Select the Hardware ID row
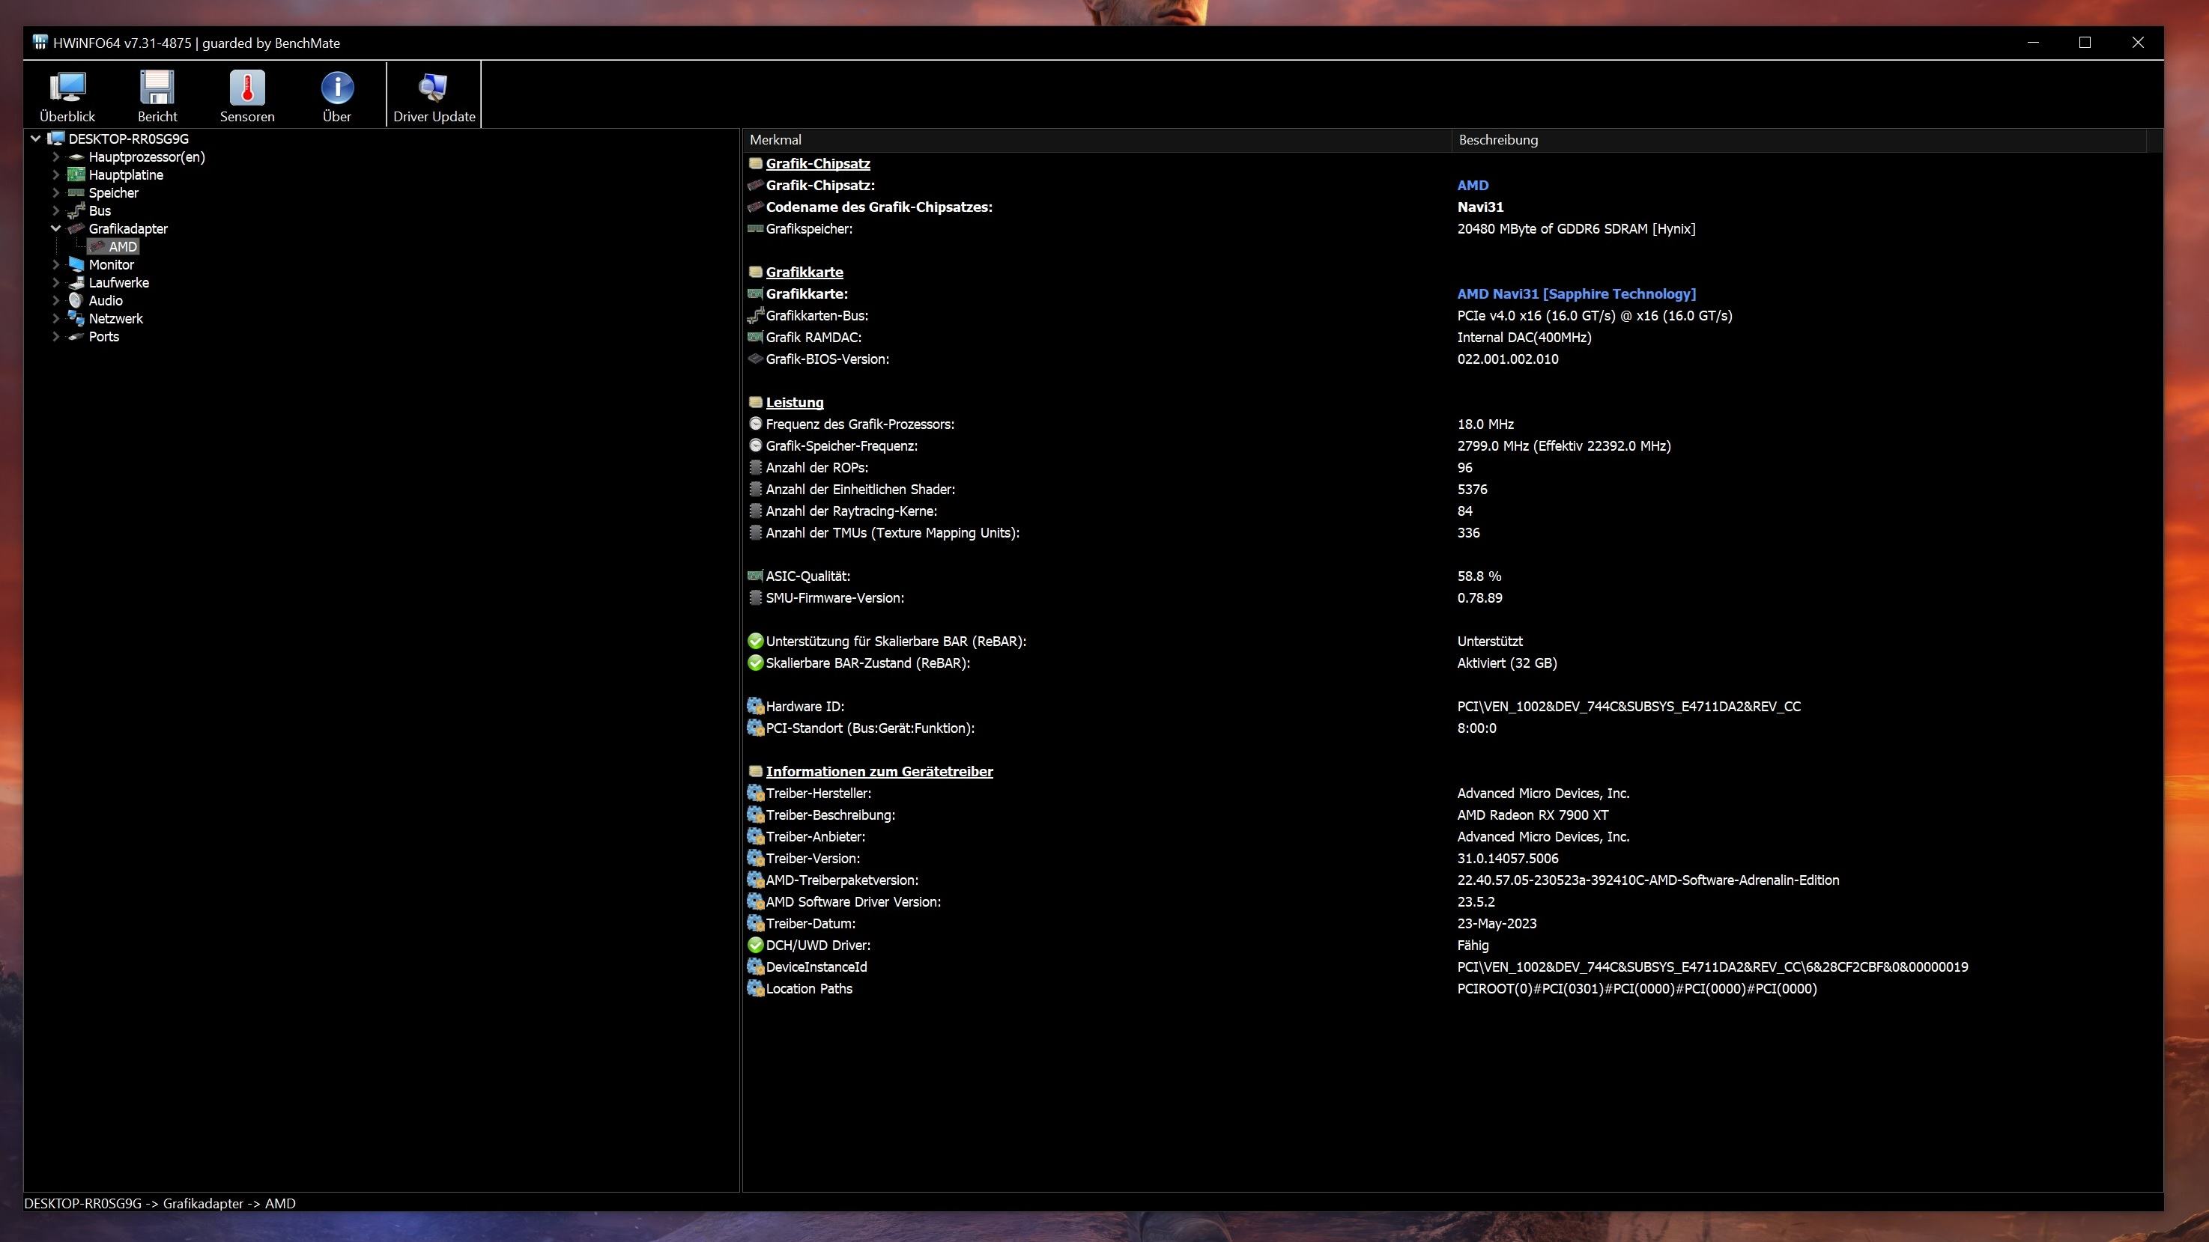The height and width of the screenshot is (1242, 2209). pos(804,706)
